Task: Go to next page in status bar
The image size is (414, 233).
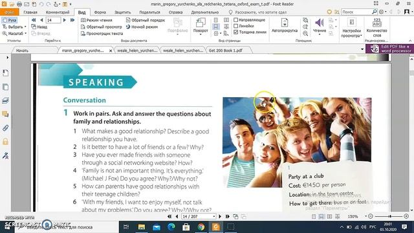Action: (220, 216)
